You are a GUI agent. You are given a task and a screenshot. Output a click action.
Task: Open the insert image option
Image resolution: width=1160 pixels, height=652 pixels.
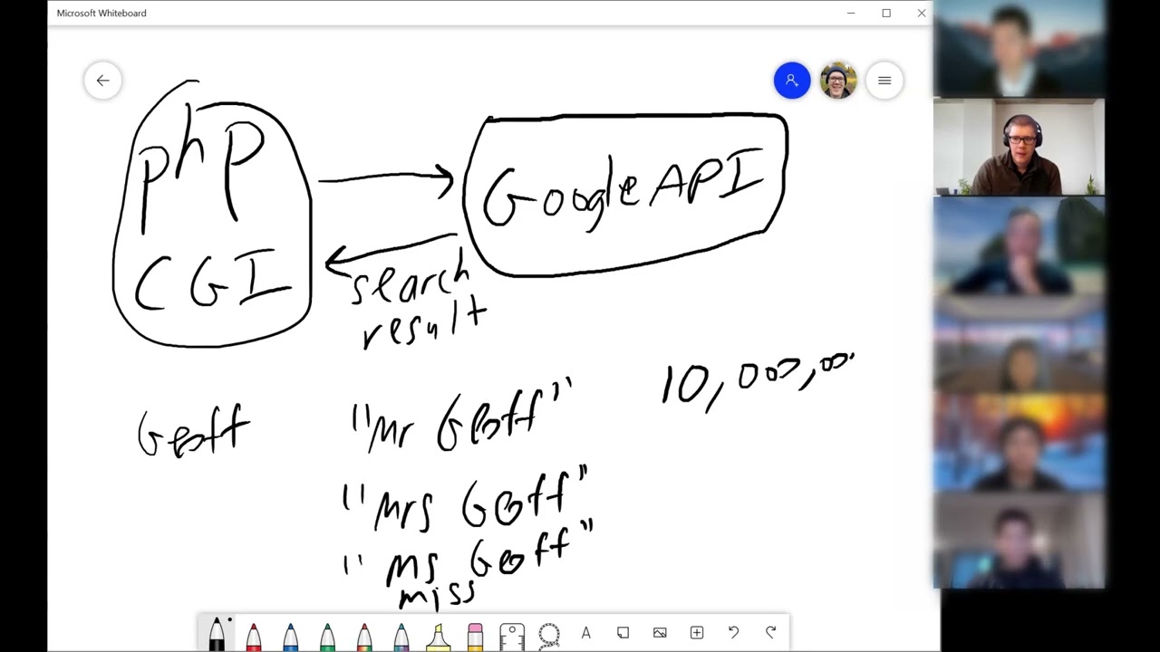click(x=660, y=633)
